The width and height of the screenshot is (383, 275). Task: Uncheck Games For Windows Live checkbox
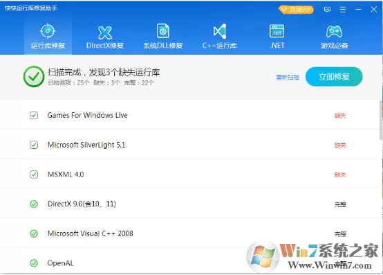tap(34, 115)
